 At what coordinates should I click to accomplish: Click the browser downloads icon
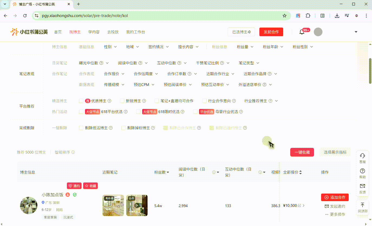click(337, 16)
